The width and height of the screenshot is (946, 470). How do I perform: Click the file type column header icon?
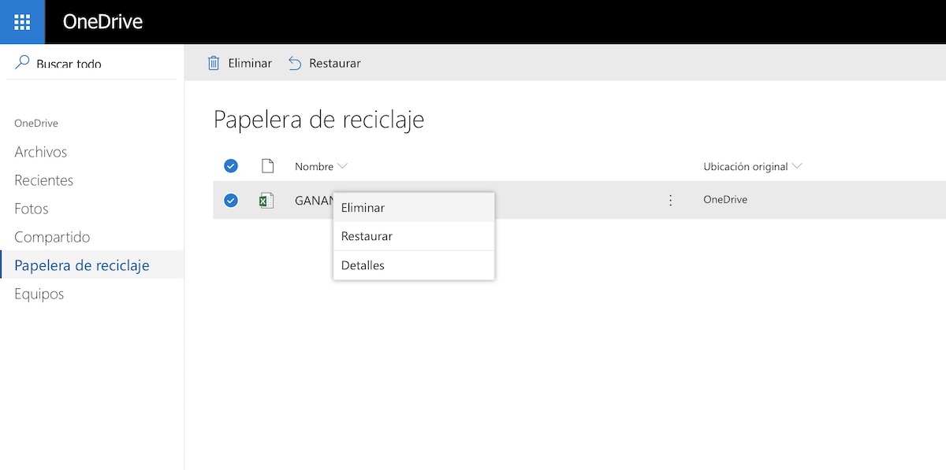coord(267,166)
